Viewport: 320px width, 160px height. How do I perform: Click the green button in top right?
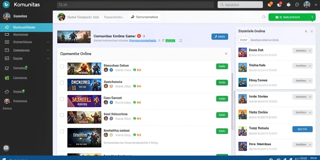[x=291, y=17]
